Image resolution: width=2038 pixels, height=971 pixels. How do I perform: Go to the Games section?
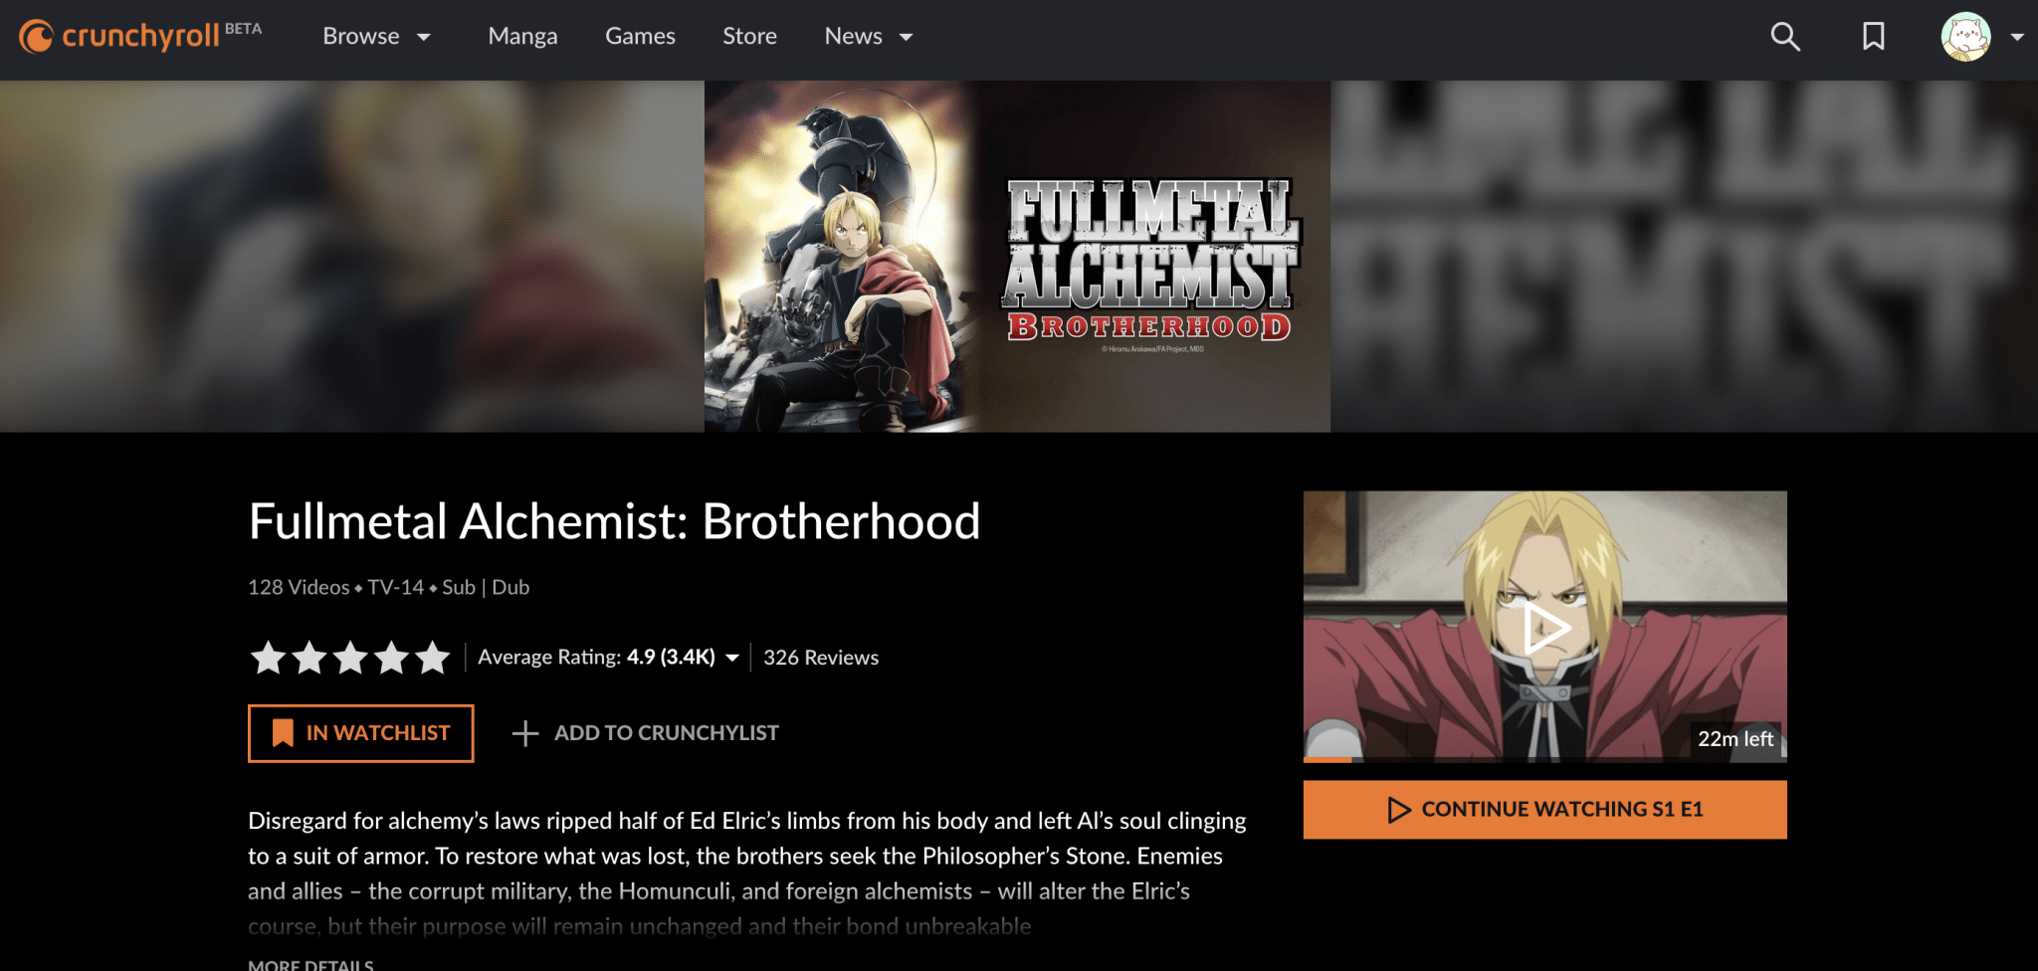(640, 37)
